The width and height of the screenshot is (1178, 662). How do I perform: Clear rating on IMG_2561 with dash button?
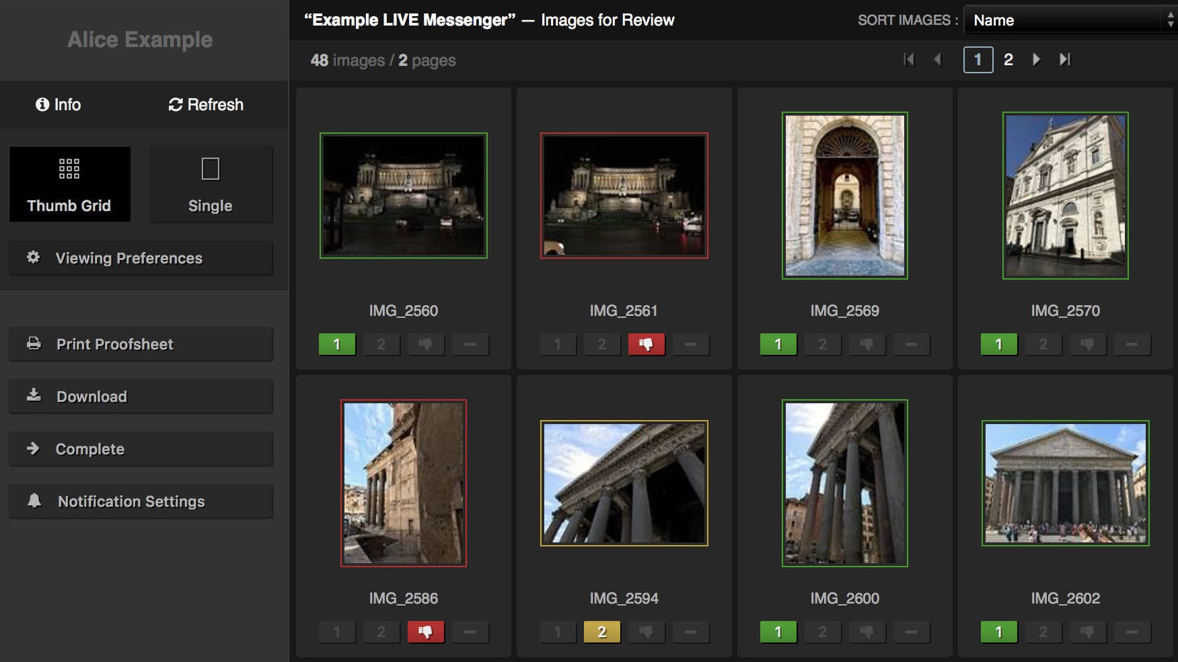point(690,345)
